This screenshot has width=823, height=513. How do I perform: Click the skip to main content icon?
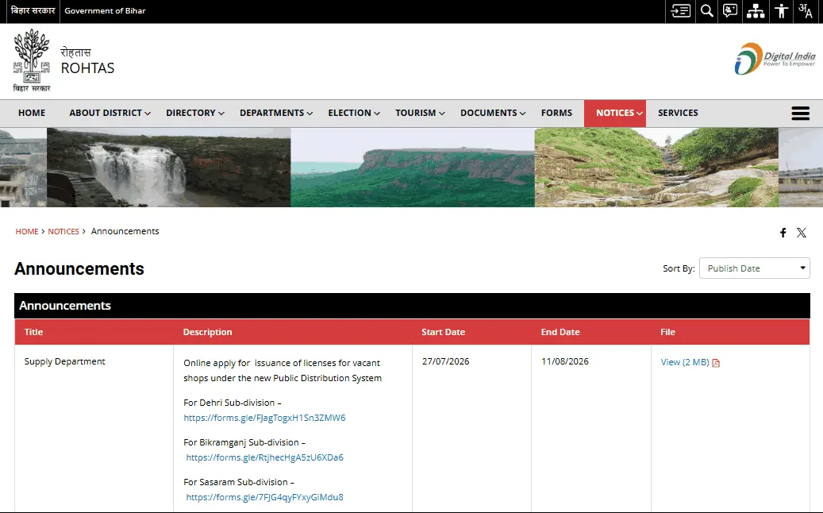click(x=680, y=11)
